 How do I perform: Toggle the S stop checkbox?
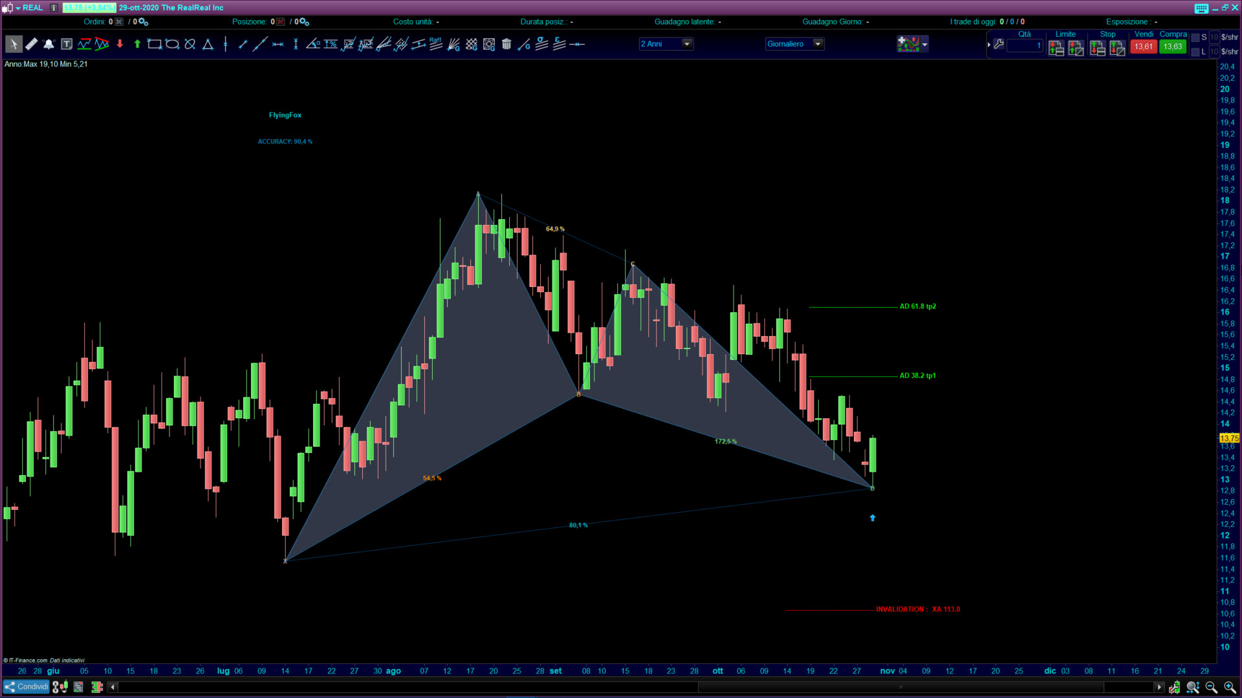[1195, 37]
